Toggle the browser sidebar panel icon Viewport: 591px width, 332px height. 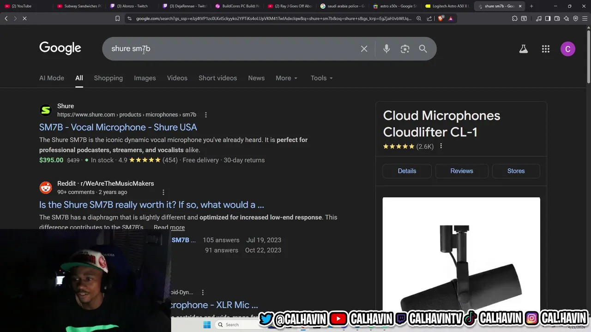(x=548, y=18)
